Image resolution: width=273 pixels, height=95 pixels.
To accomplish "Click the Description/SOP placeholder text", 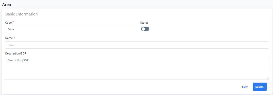I will [18, 61].
